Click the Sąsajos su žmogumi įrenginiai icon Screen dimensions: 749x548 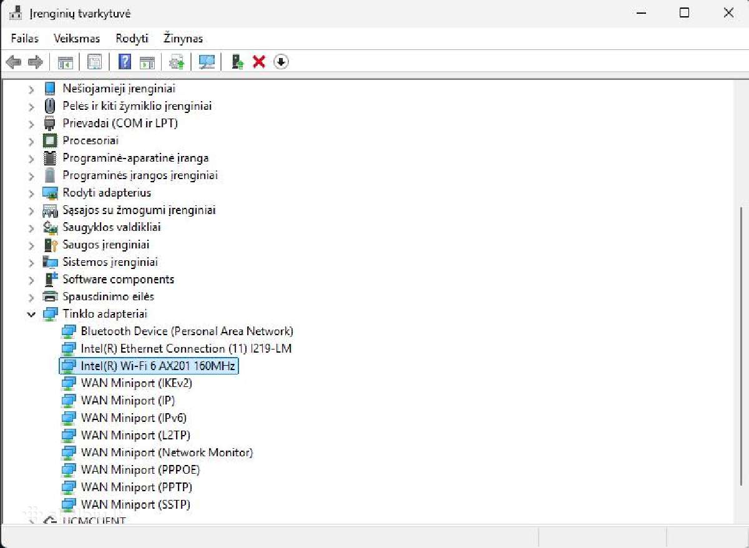tap(50, 210)
